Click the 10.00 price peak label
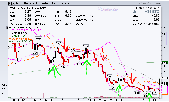The width and height of the screenshot is (169, 102). [x=38, y=38]
